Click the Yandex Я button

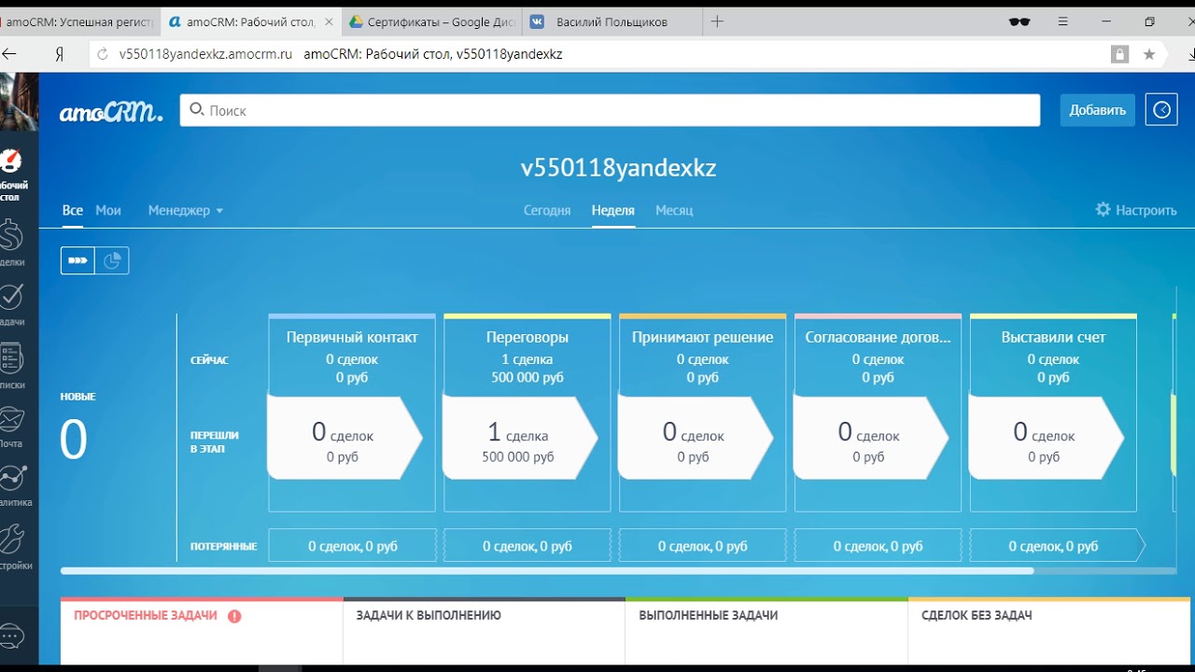click(59, 54)
